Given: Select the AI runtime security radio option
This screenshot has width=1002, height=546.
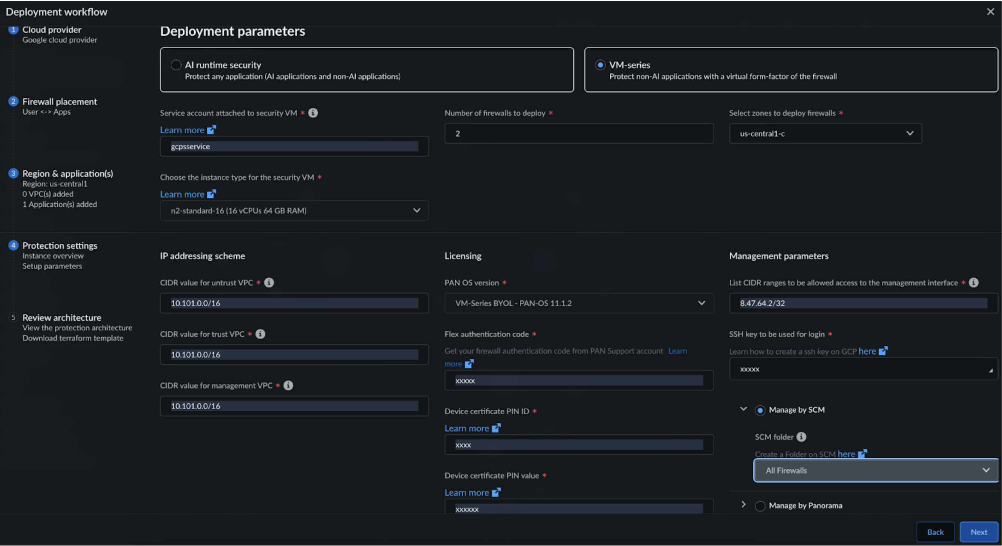Looking at the screenshot, I should pyautogui.click(x=176, y=65).
